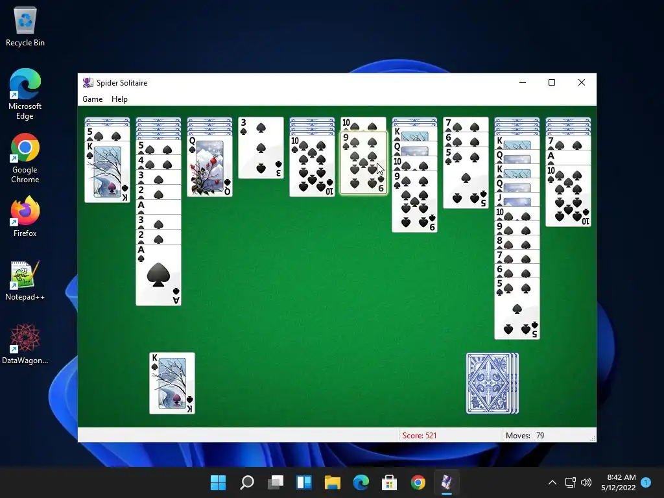The image size is (664, 498).
Task: Deal new cards from the stock pile
Action: (492, 383)
